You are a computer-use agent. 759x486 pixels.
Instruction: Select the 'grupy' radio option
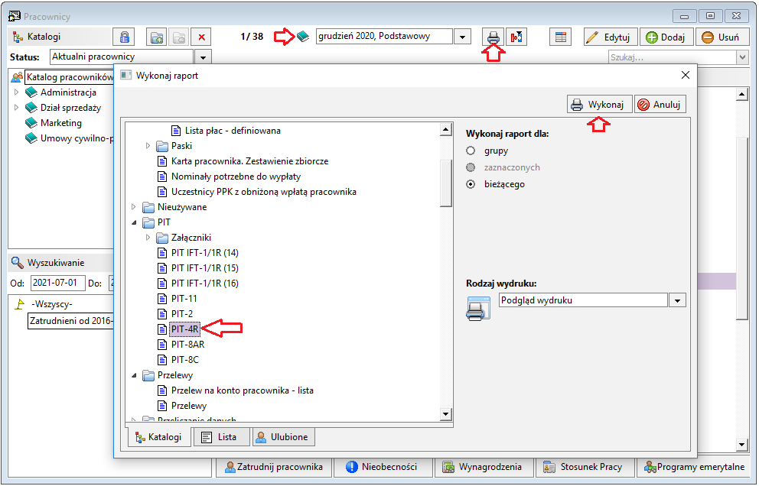pos(471,151)
